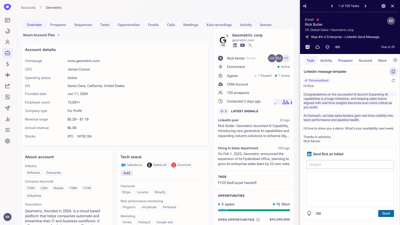Click the opportunities open/won progress bar
Screen dimensions: 400x225
pos(254,210)
